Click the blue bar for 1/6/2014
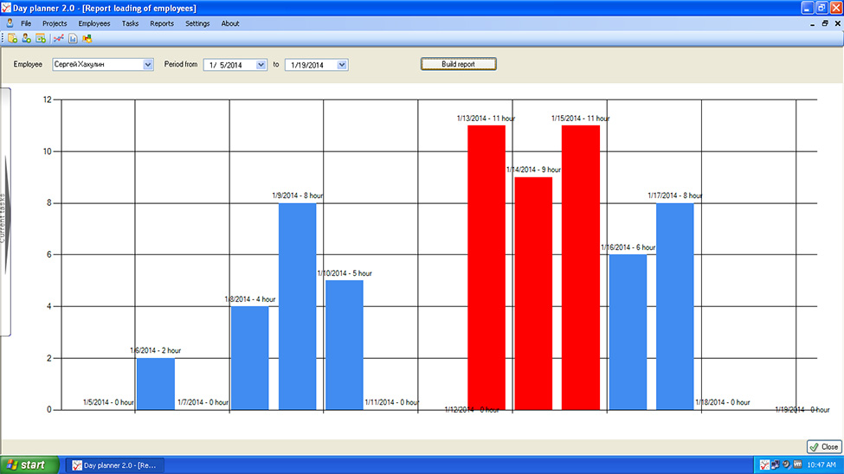Viewport: 844px width, 474px height. pos(156,384)
